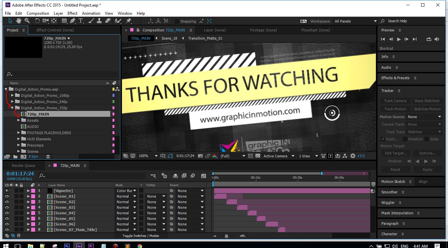Screen dimensions: 448x248
Task: Expand the Digital_Action_Promo_540p folder
Action: coord(12,102)
